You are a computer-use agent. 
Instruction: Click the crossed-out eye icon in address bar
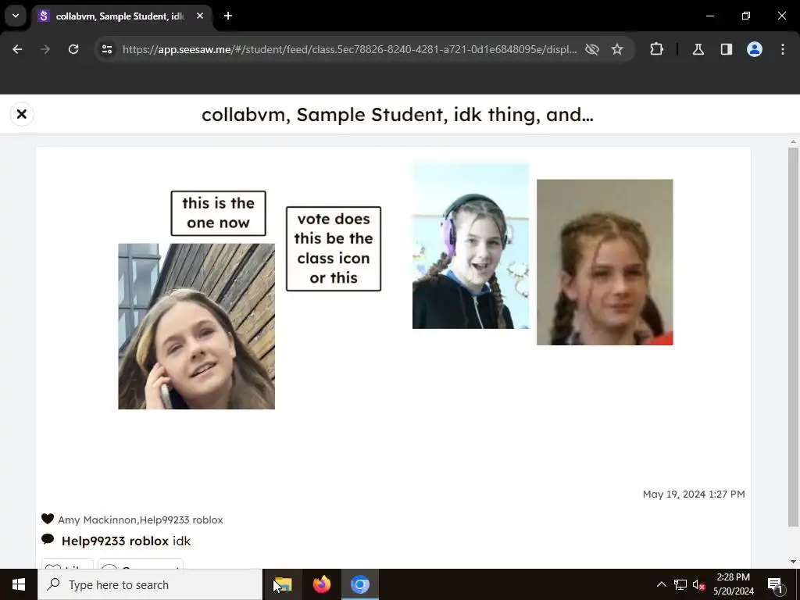pyautogui.click(x=592, y=49)
